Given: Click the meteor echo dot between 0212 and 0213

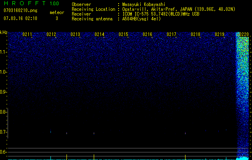Looking at the screenshot, I should click(67, 133).
